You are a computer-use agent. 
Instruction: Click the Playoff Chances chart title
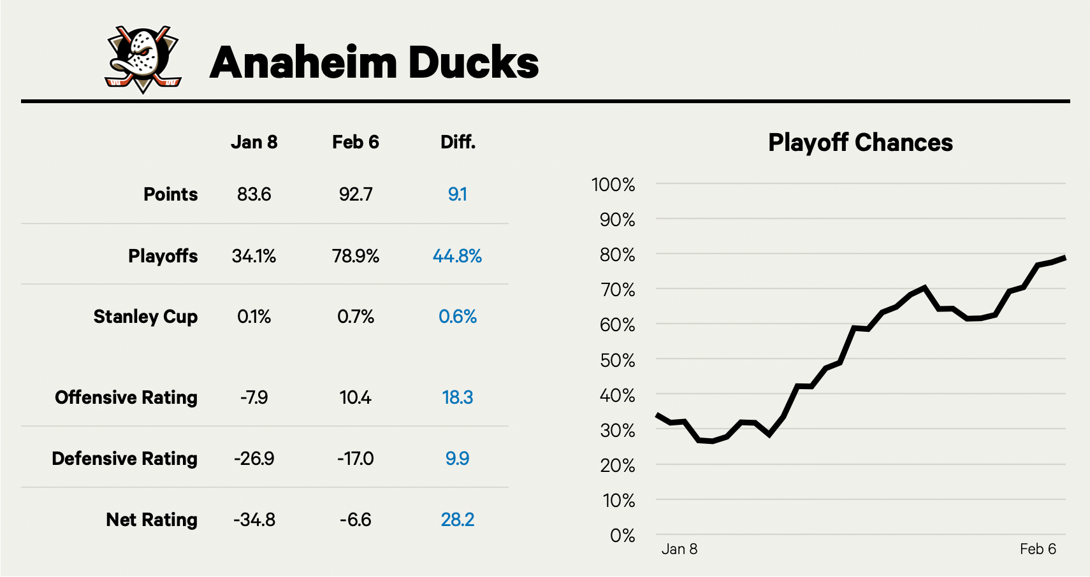point(860,143)
